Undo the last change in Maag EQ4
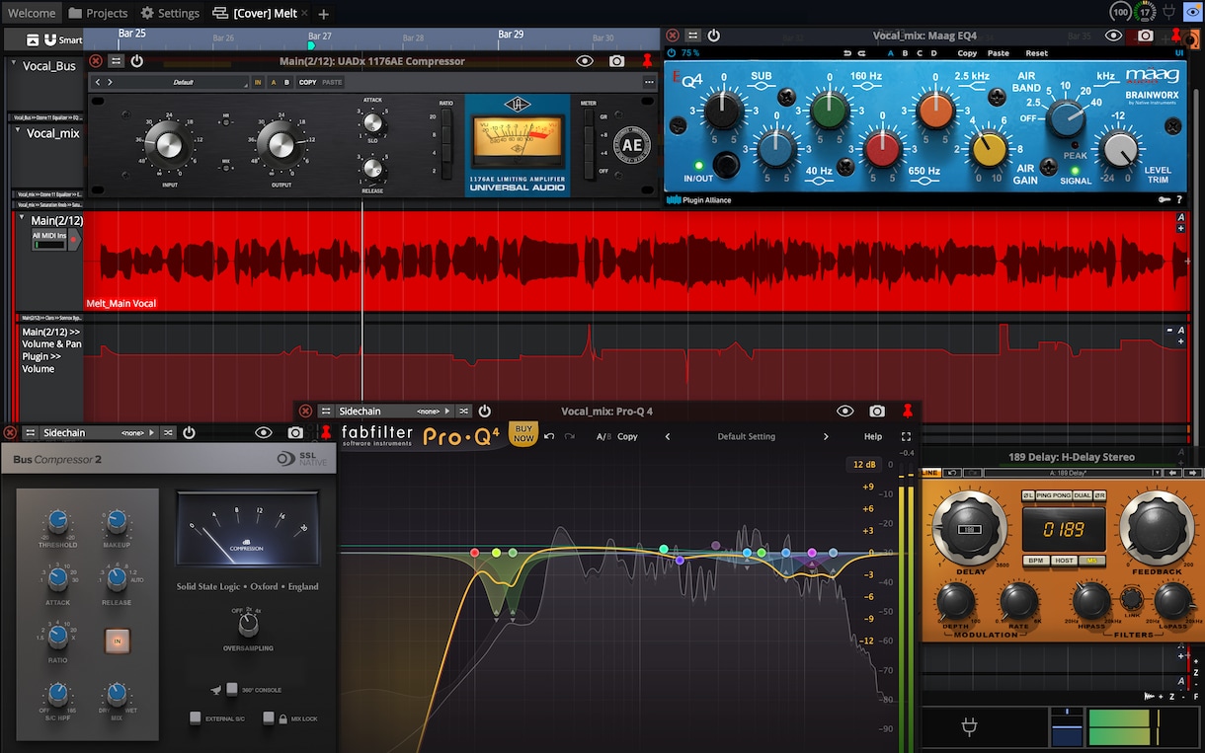 pyautogui.click(x=847, y=53)
